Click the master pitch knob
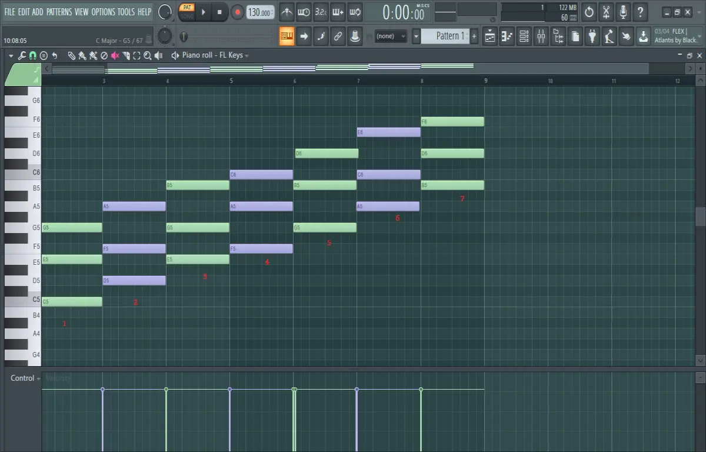 point(165,36)
